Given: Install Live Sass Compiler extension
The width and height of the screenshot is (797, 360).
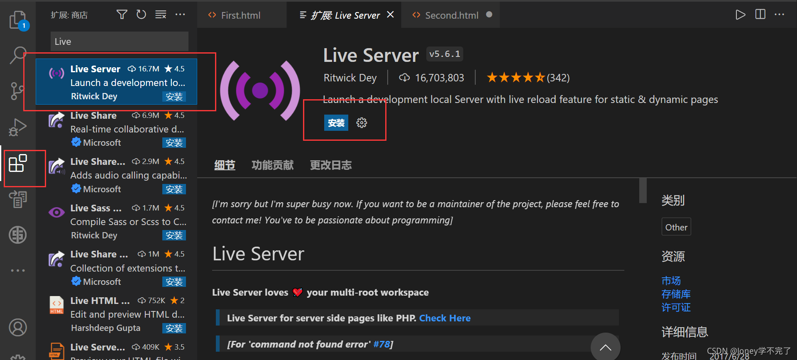Looking at the screenshot, I should point(174,235).
